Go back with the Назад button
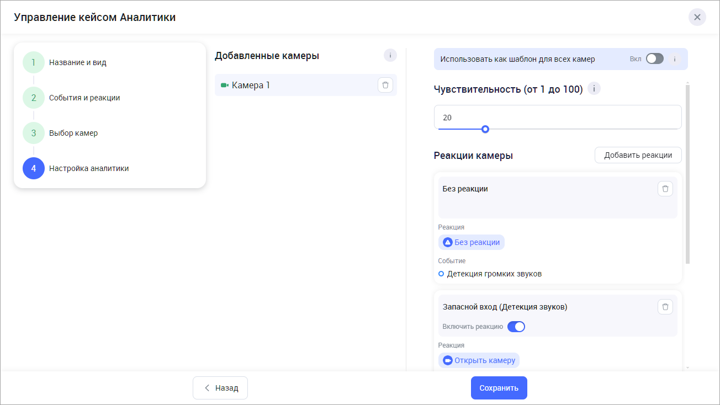The image size is (720, 405). (x=220, y=388)
